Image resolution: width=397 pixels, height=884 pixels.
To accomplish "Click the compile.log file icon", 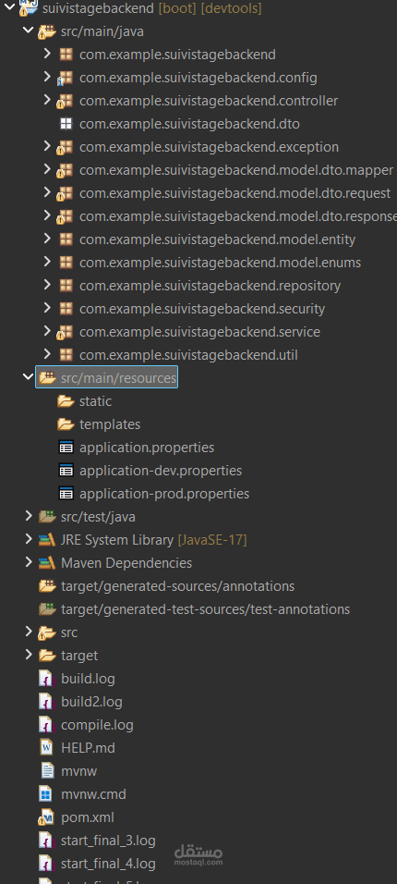I will click(46, 725).
